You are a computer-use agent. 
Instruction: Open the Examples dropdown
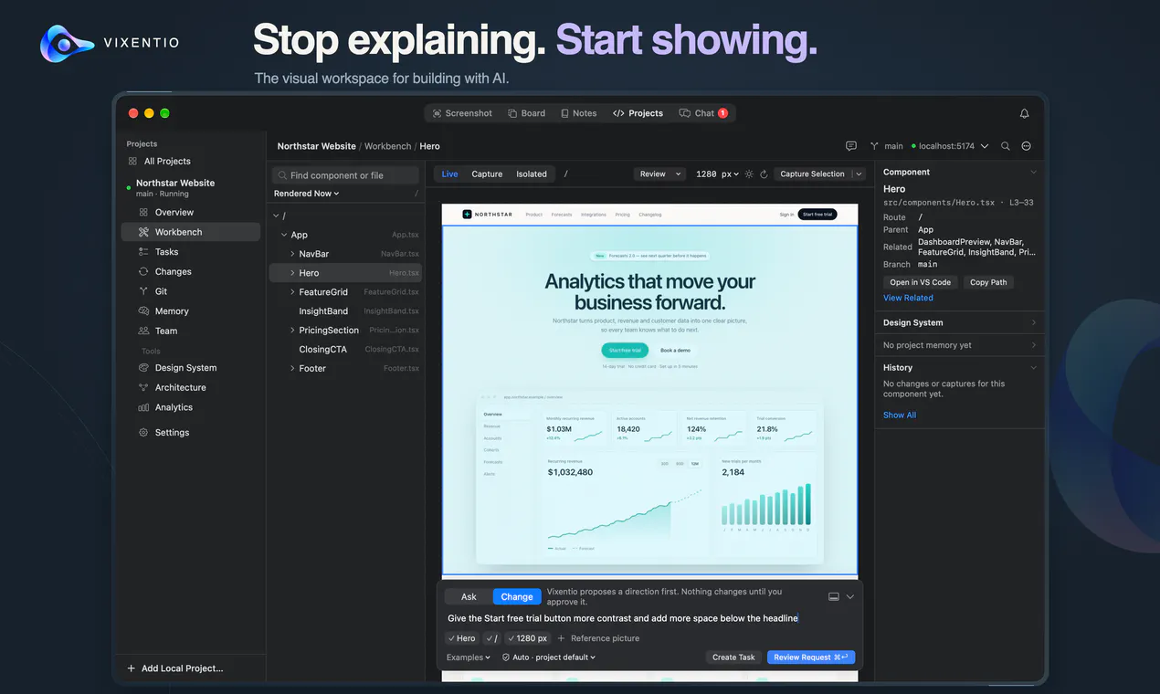469,657
